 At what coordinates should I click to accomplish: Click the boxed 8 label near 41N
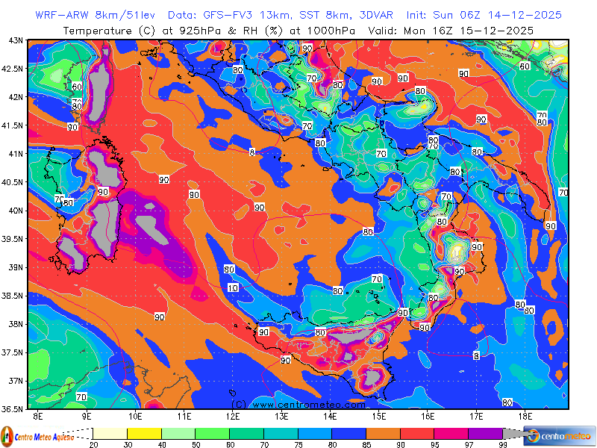click(x=252, y=152)
